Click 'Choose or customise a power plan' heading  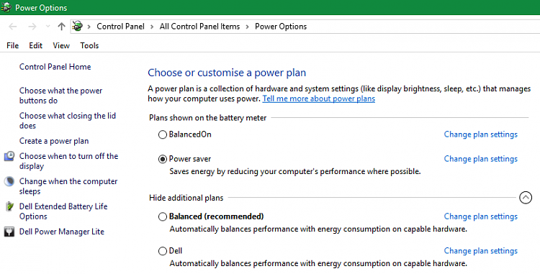(227, 73)
